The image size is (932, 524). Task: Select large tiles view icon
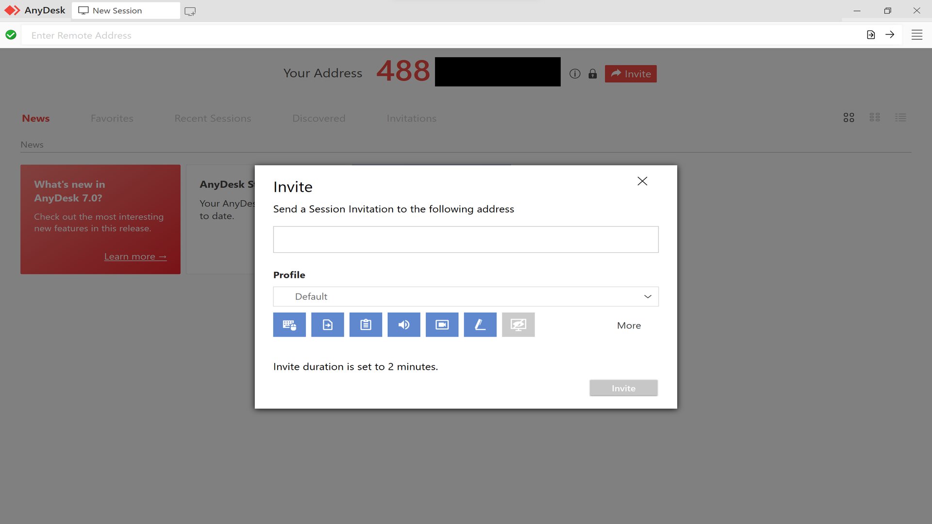849,118
